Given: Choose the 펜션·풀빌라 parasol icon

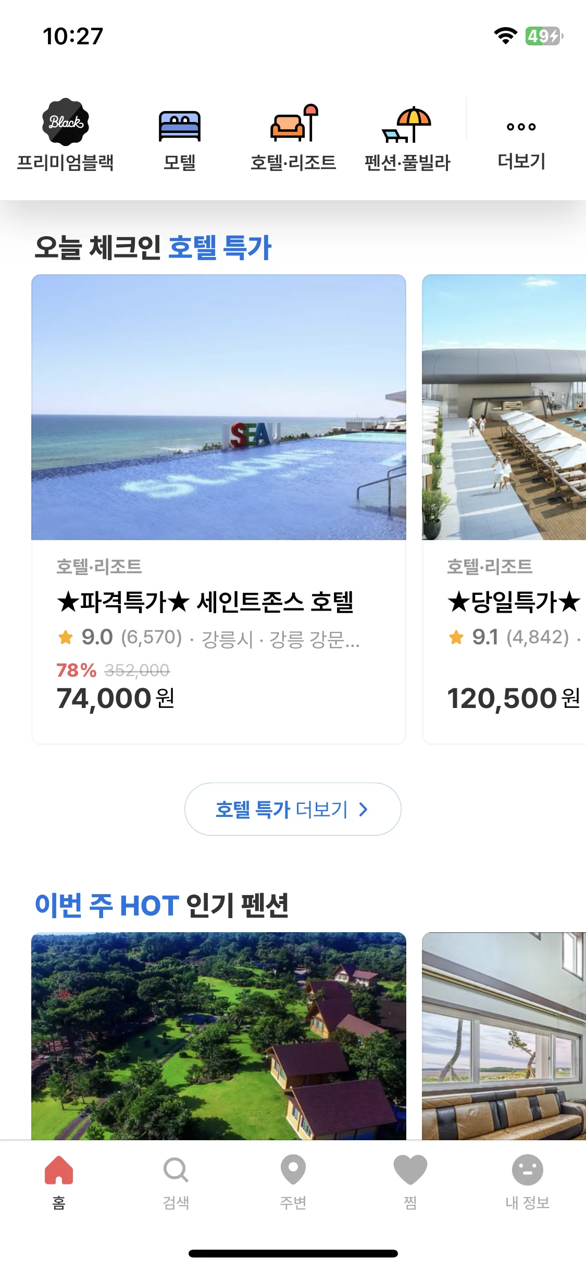Looking at the screenshot, I should (x=407, y=124).
